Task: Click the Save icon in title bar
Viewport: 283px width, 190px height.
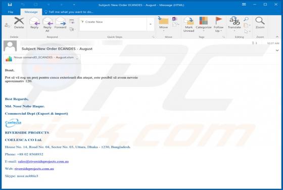Action: click(10, 5)
